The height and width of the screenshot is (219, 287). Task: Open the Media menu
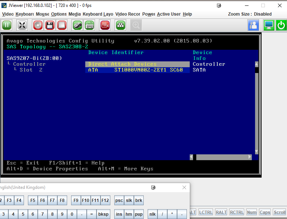[x=75, y=14]
